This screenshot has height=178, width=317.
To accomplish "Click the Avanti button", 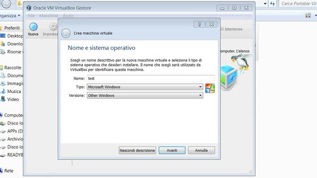I will pyautogui.click(x=172, y=150).
